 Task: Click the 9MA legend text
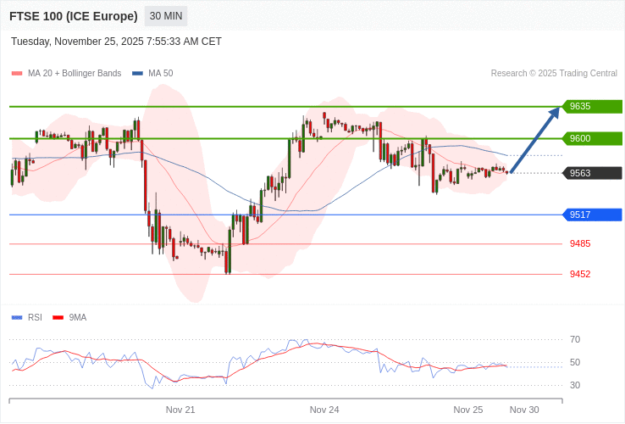78,318
